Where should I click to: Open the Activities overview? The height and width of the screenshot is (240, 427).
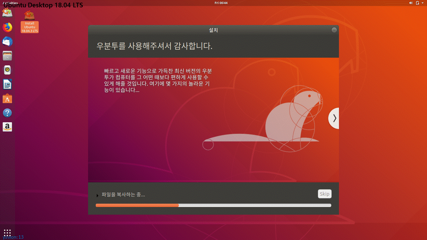coord(10,3)
